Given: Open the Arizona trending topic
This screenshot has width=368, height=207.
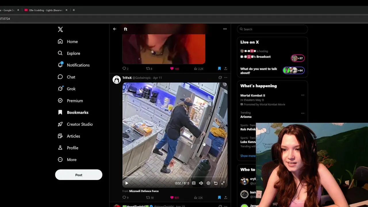Looking at the screenshot, I should click(246, 117).
